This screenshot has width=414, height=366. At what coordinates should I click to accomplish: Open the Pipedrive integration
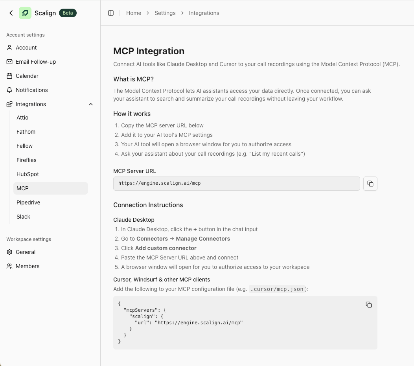(x=28, y=202)
